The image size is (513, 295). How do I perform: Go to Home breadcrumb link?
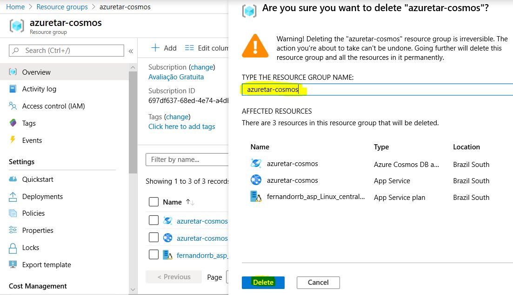coord(15,7)
